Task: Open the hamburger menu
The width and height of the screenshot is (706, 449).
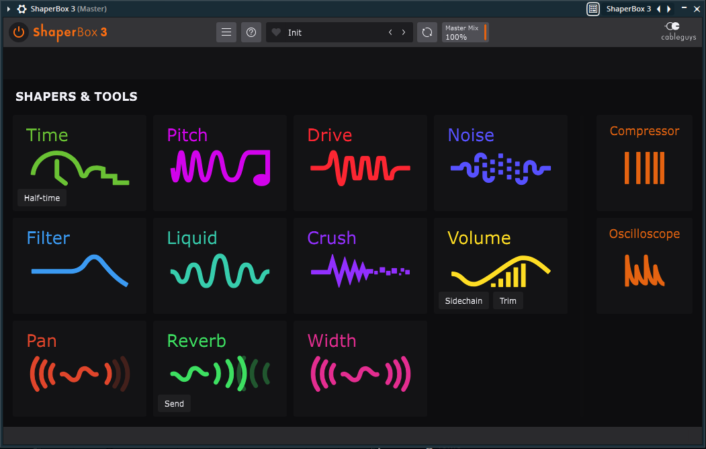Action: (226, 32)
